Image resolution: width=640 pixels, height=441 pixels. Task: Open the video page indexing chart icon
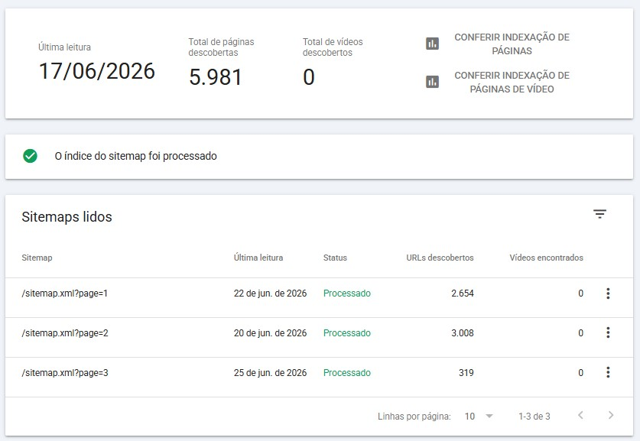[x=432, y=82]
